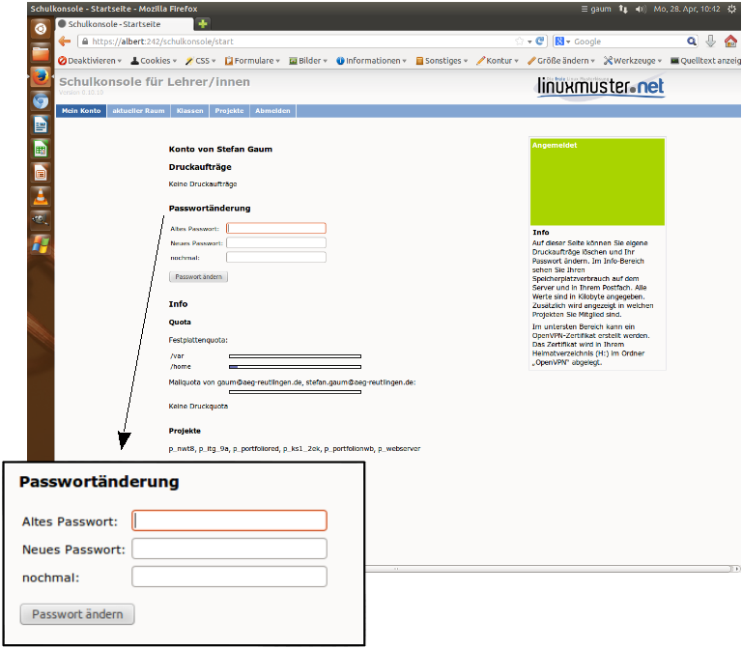The image size is (742, 648).
Task: Click the Firefox back arrow button
Action: click(65, 42)
